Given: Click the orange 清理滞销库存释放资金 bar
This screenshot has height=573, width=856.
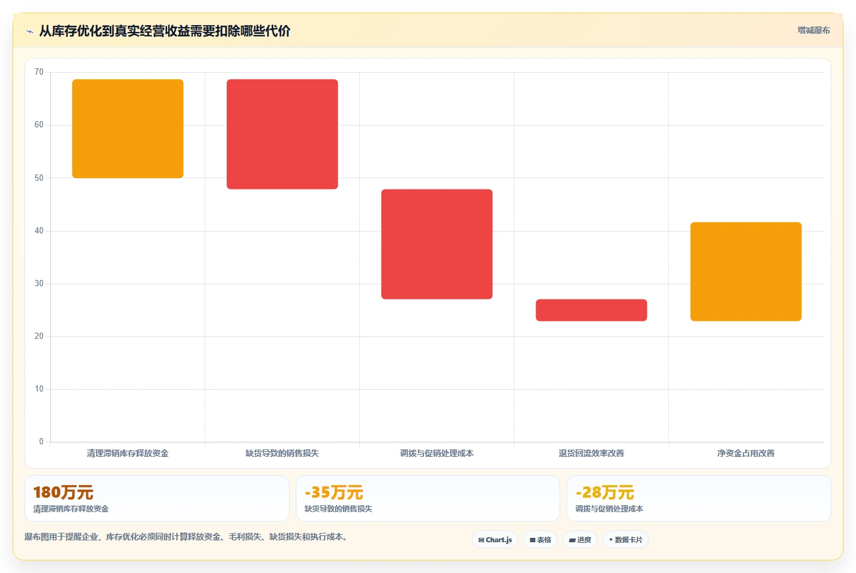Looking at the screenshot, I should [x=127, y=129].
